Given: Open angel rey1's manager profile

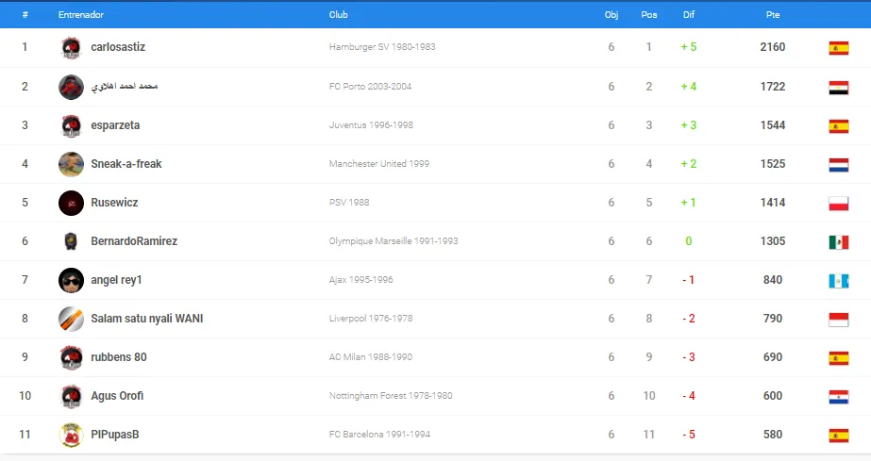Looking at the screenshot, I should click(x=116, y=280).
